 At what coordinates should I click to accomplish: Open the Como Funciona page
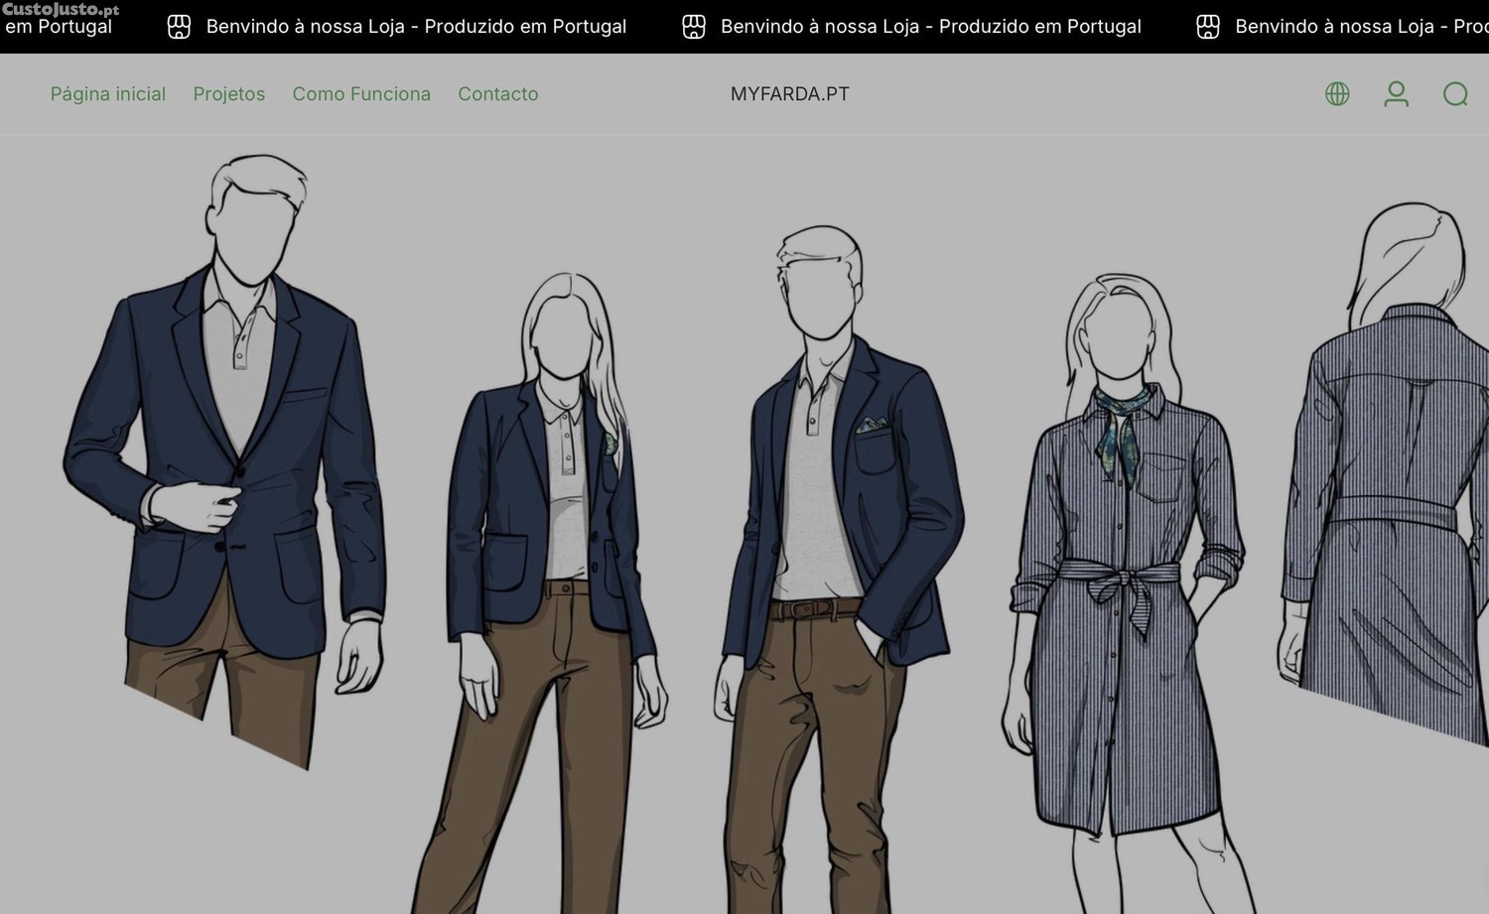pos(361,94)
